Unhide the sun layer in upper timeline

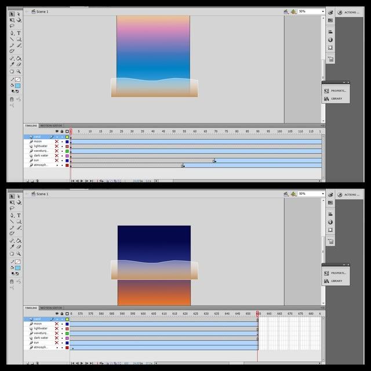[x=57, y=161]
